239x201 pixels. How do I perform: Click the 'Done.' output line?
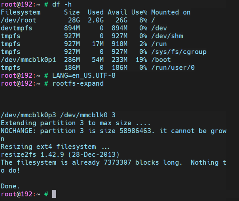click(11, 186)
